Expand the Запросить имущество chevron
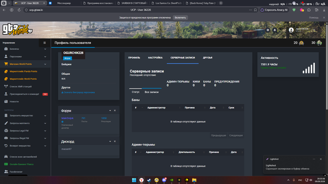Image resolution: width=328 pixels, height=184 pixels. click(45, 116)
